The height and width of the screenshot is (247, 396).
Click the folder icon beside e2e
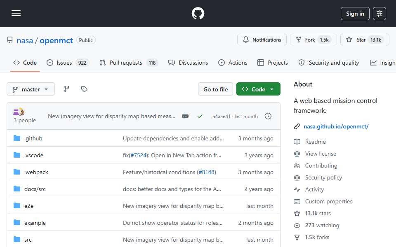[x=17, y=206]
